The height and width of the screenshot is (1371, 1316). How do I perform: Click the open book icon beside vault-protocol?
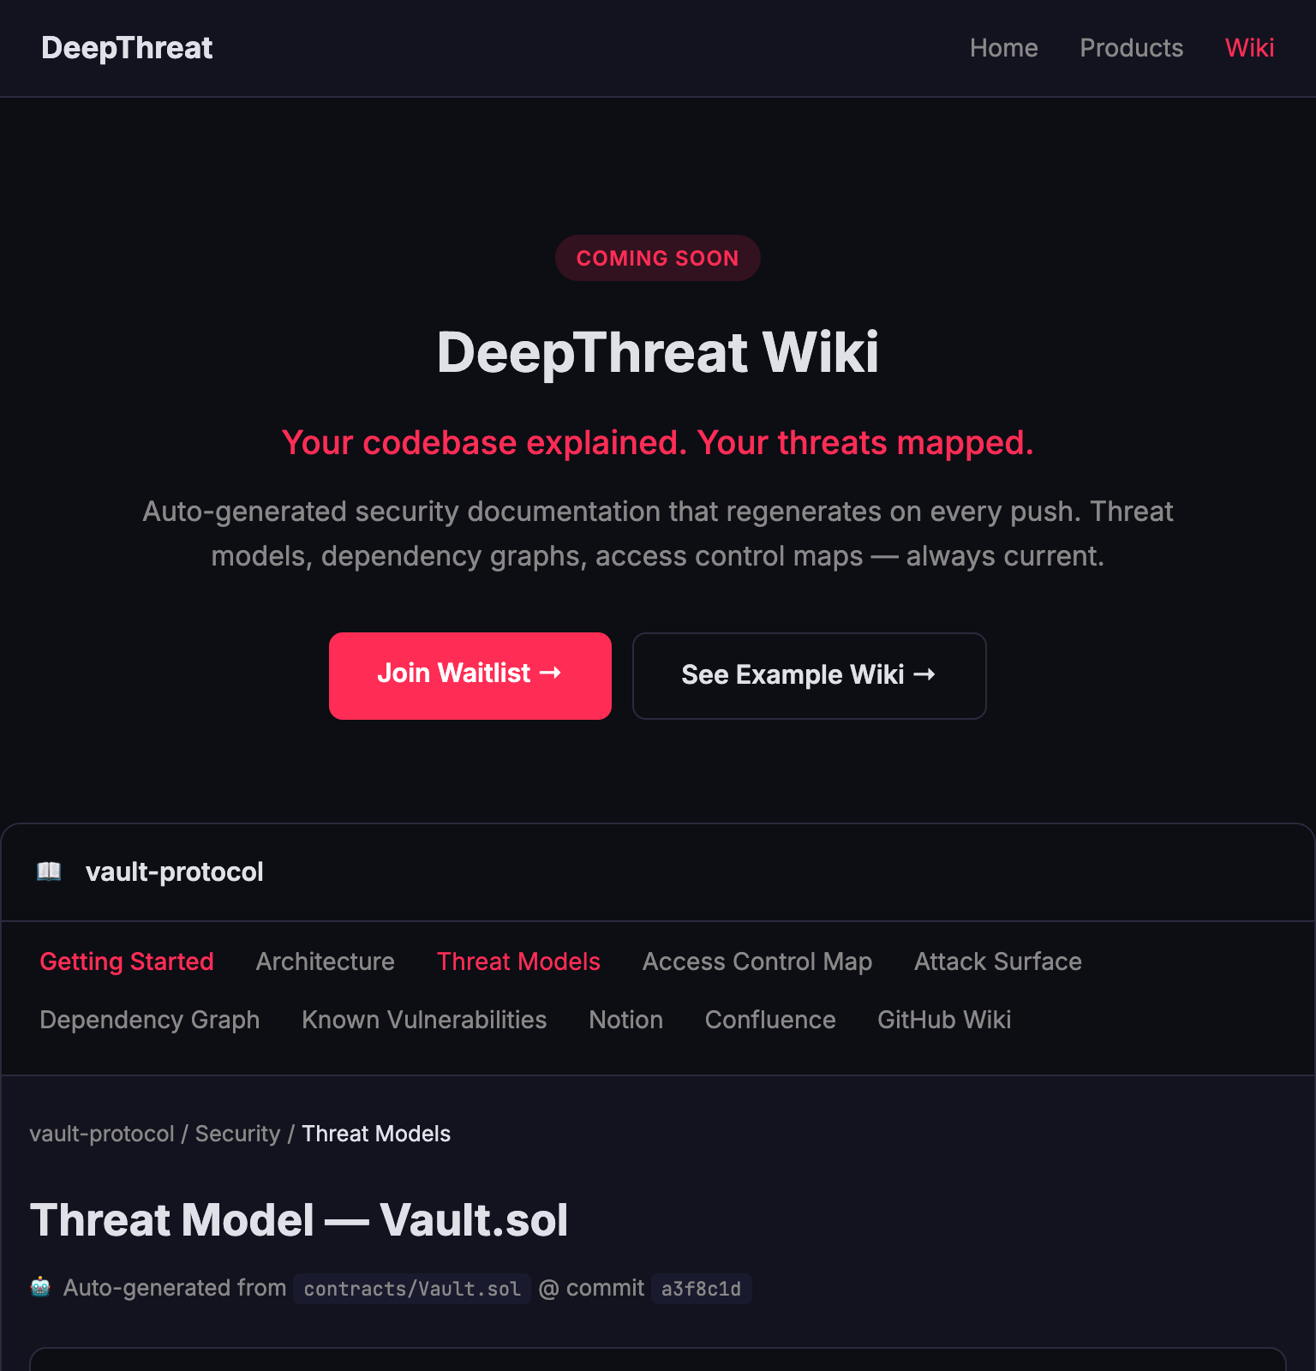49,871
